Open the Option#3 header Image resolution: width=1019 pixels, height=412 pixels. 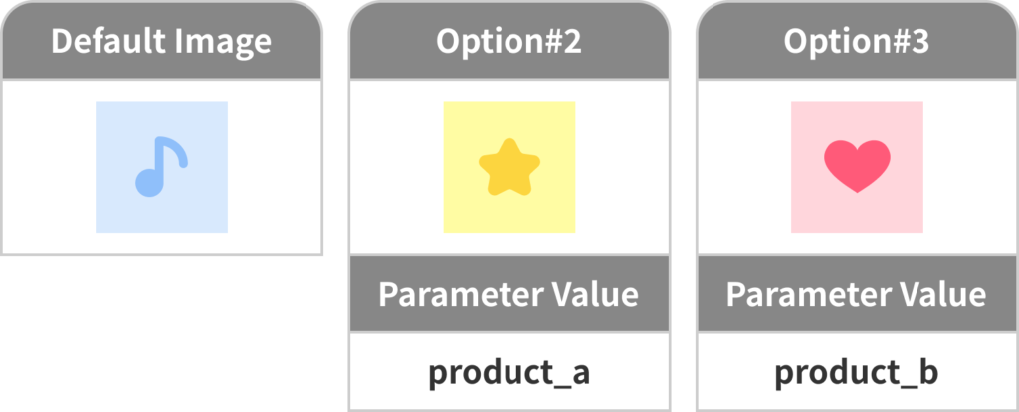tap(857, 42)
